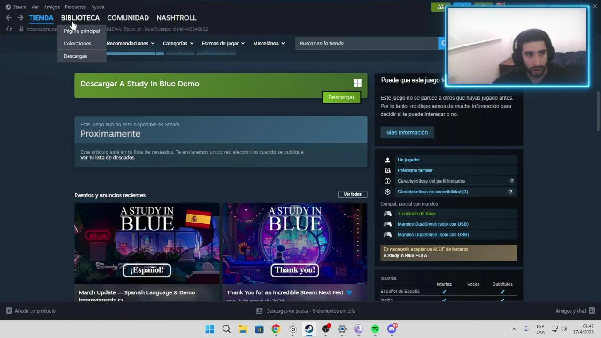Click the family sharing group icon
The height and width of the screenshot is (338, 601).
[x=387, y=170]
